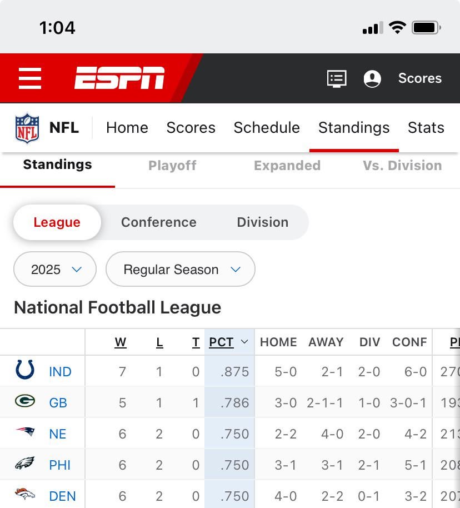Image resolution: width=460 pixels, height=508 pixels.
Task: Go to the NFL Schedule tab
Action: pyautogui.click(x=267, y=128)
